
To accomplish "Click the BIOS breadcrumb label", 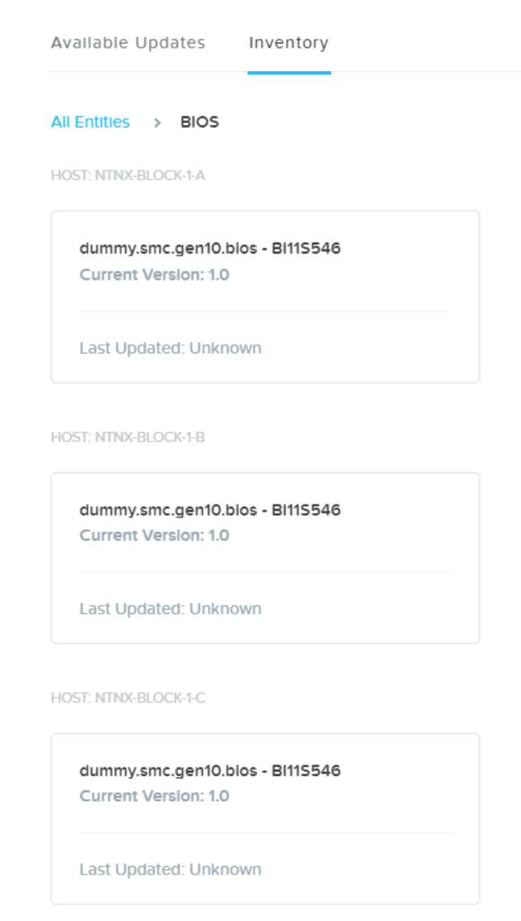I will [x=199, y=122].
